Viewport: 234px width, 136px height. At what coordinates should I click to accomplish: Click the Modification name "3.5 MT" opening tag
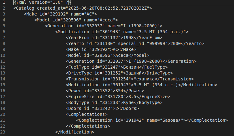point(122,32)
